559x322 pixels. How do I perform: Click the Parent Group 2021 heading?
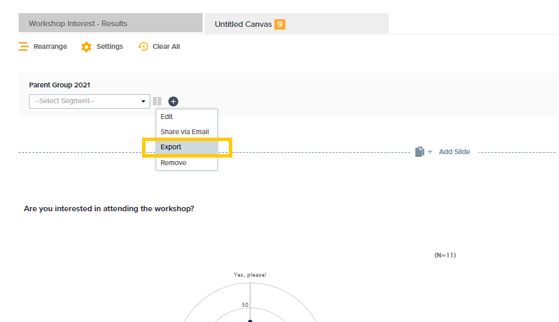pos(59,85)
